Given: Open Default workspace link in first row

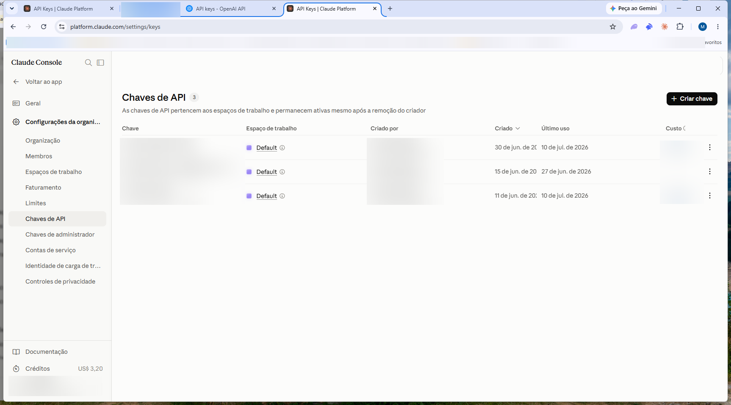Looking at the screenshot, I should [266, 148].
